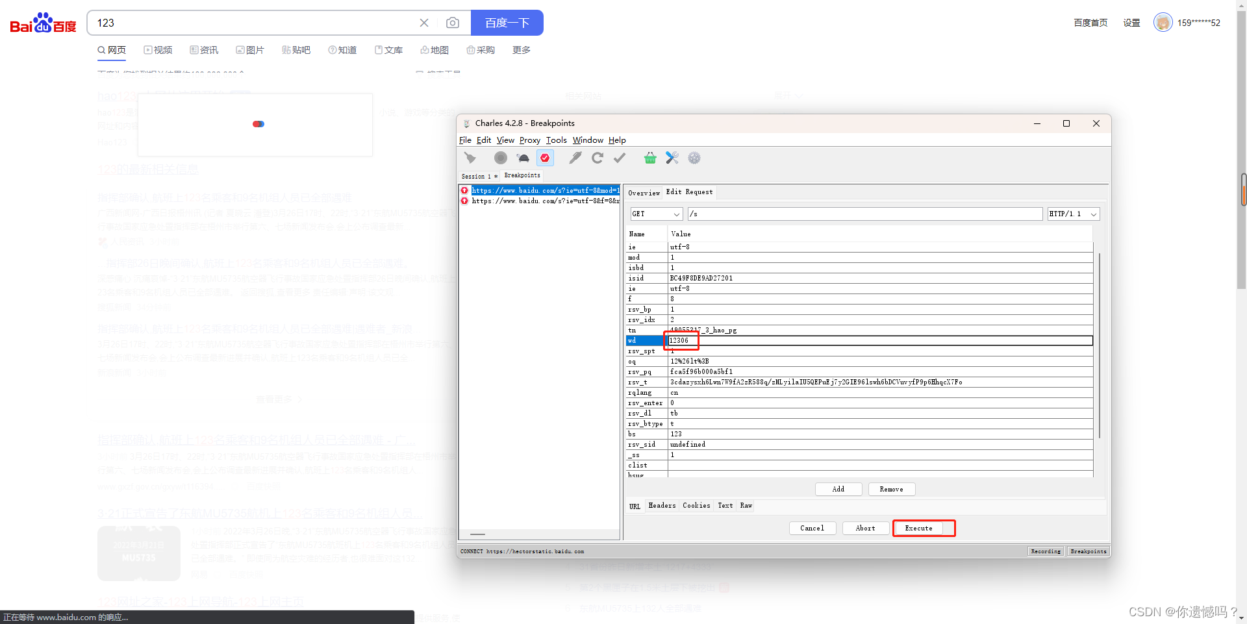The width and height of the screenshot is (1247, 624).
Task: Open the Help menu in Charles
Action: pyautogui.click(x=617, y=140)
